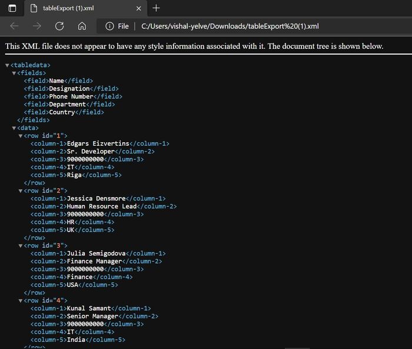The width and height of the screenshot is (412, 349).
Task: Click the Designation field text
Action: pyautogui.click(x=69, y=89)
